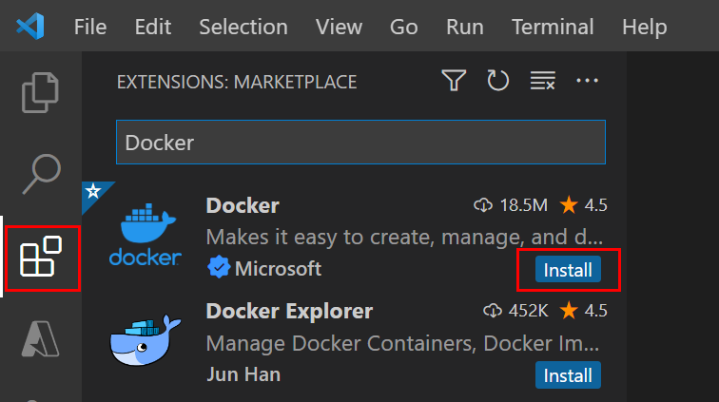This screenshot has width=719, height=402.
Task: Open the Terminal menu
Action: point(559,27)
